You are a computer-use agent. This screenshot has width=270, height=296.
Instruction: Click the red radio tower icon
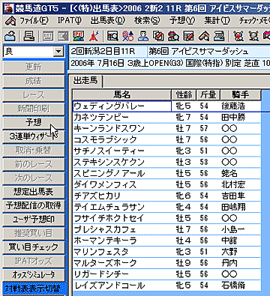click(x=94, y=36)
